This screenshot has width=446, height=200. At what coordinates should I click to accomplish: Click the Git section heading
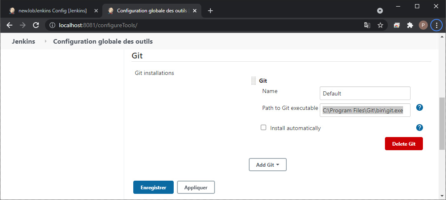[137, 56]
